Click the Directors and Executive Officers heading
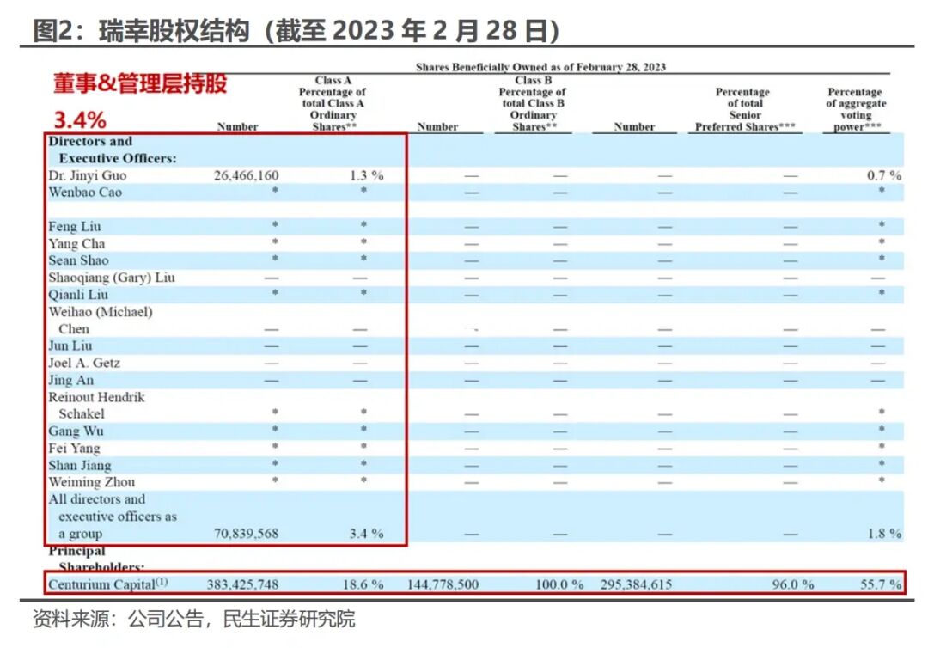 click(x=113, y=150)
